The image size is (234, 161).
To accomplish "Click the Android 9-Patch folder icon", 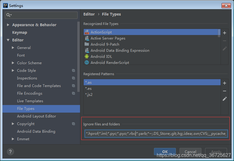I will click(x=87, y=44).
